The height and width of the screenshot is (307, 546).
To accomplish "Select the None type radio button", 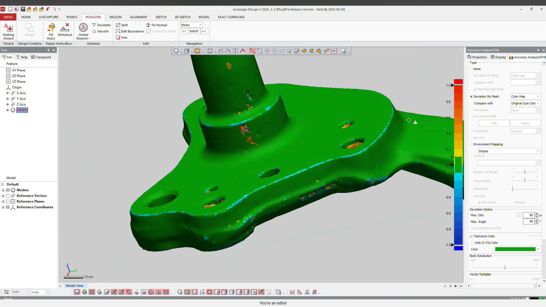I will (471, 69).
